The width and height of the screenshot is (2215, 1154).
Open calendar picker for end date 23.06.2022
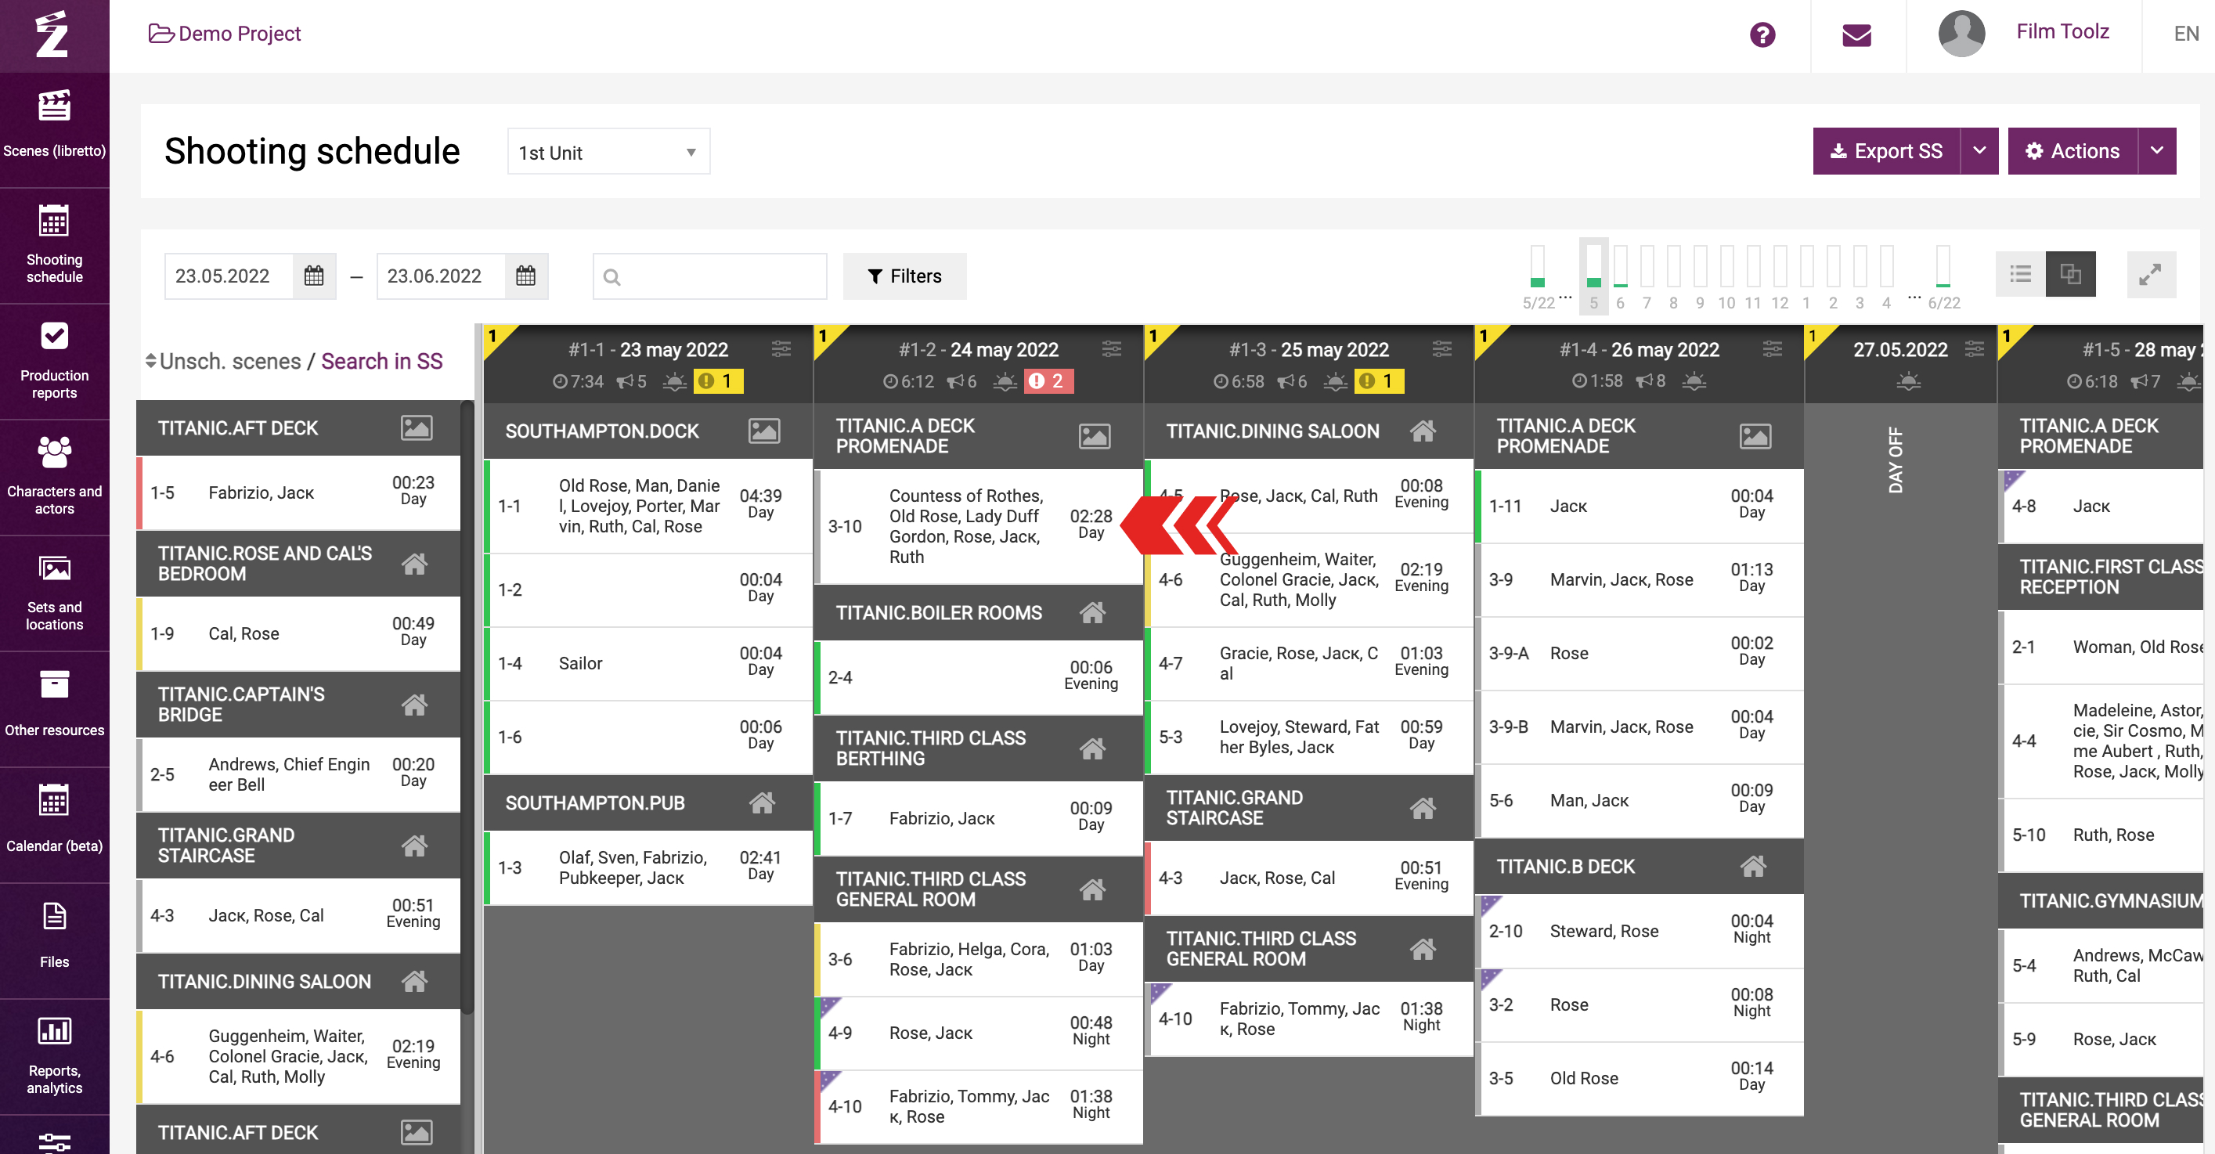pyautogui.click(x=525, y=276)
